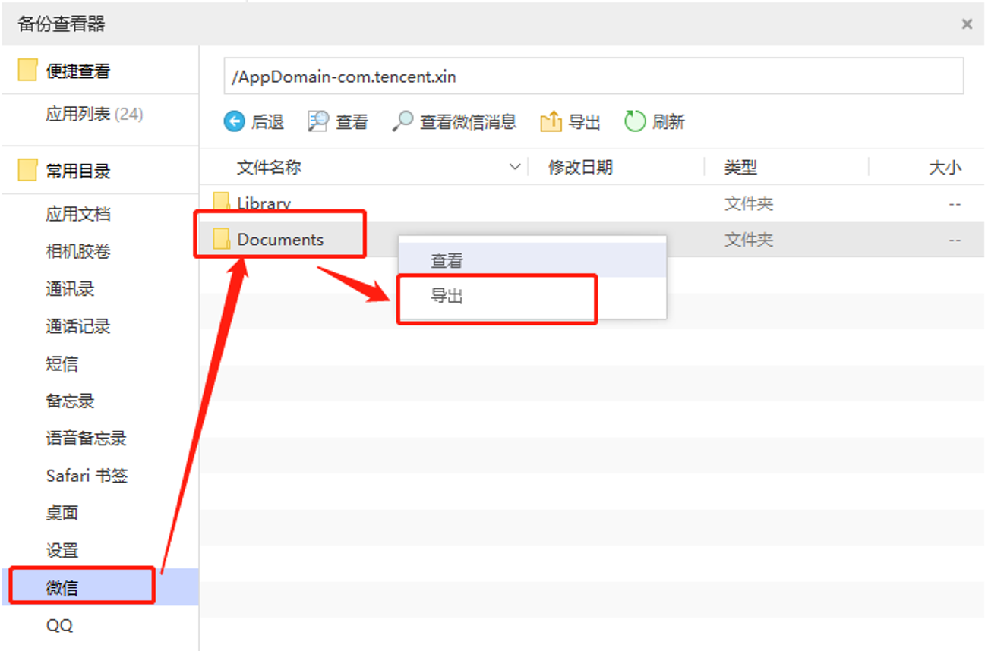Open the 文件名称 column dropdown arrow
The height and width of the screenshot is (651, 1007).
515,167
